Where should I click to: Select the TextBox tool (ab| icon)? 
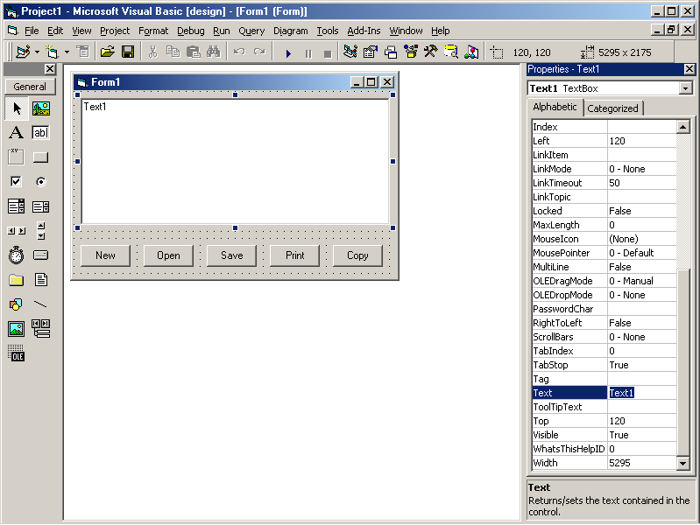tap(40, 132)
